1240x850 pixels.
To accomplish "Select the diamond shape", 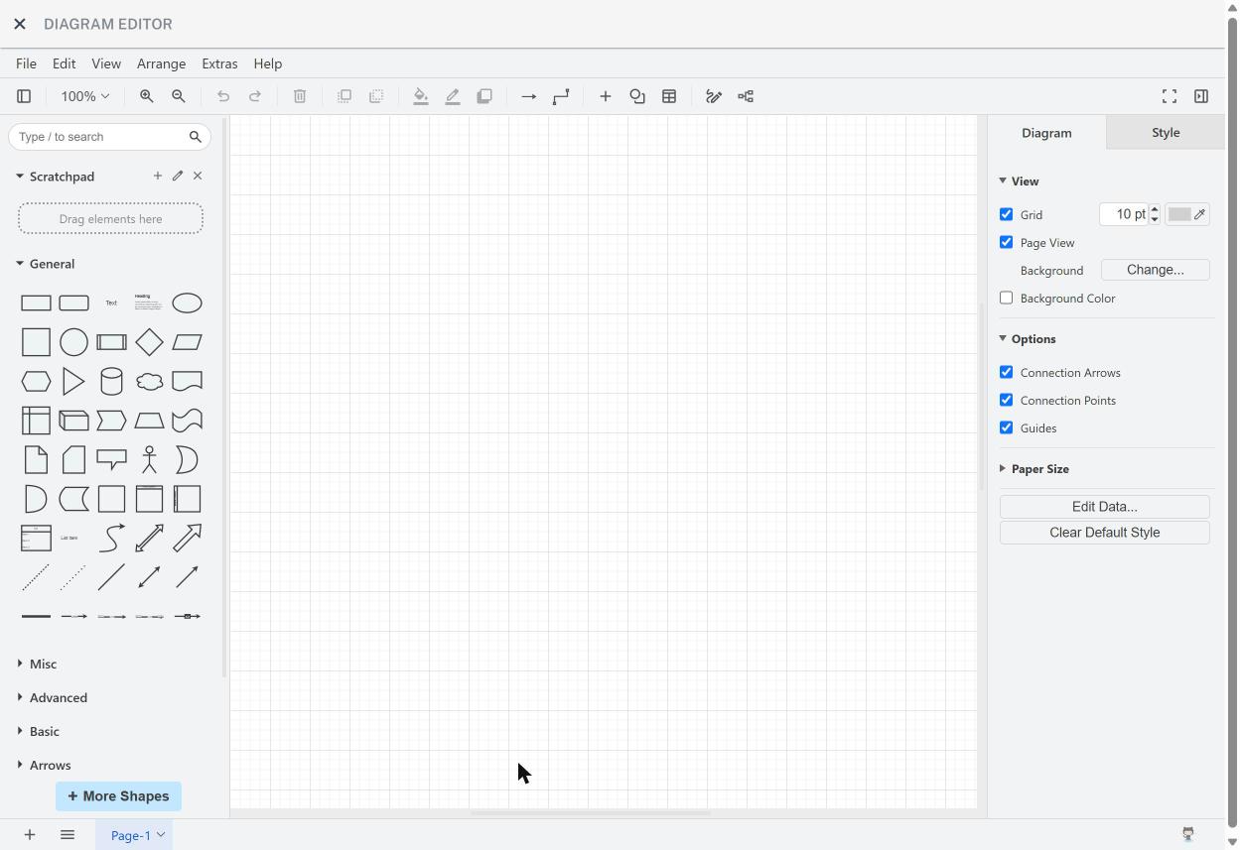I will [x=149, y=342].
